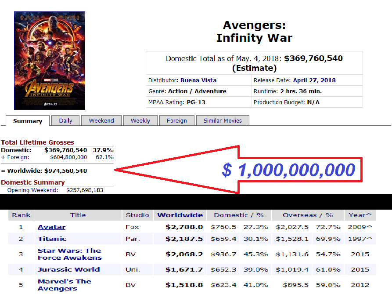Open Star Wars: The Force Awakens link
Screen dimensions: 392x294
70,254
